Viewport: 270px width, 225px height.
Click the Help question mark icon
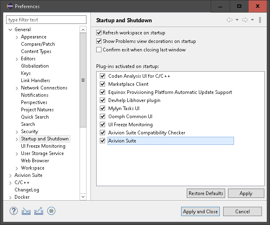[x=14, y=211]
